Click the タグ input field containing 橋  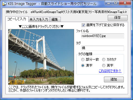point(103,48)
